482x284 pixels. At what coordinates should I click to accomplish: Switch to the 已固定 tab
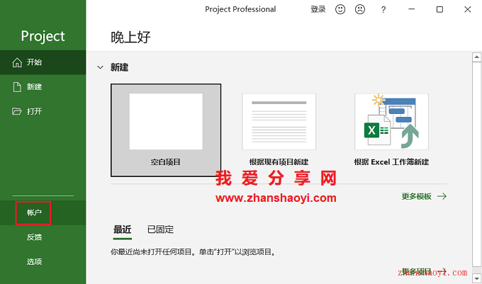coord(160,229)
